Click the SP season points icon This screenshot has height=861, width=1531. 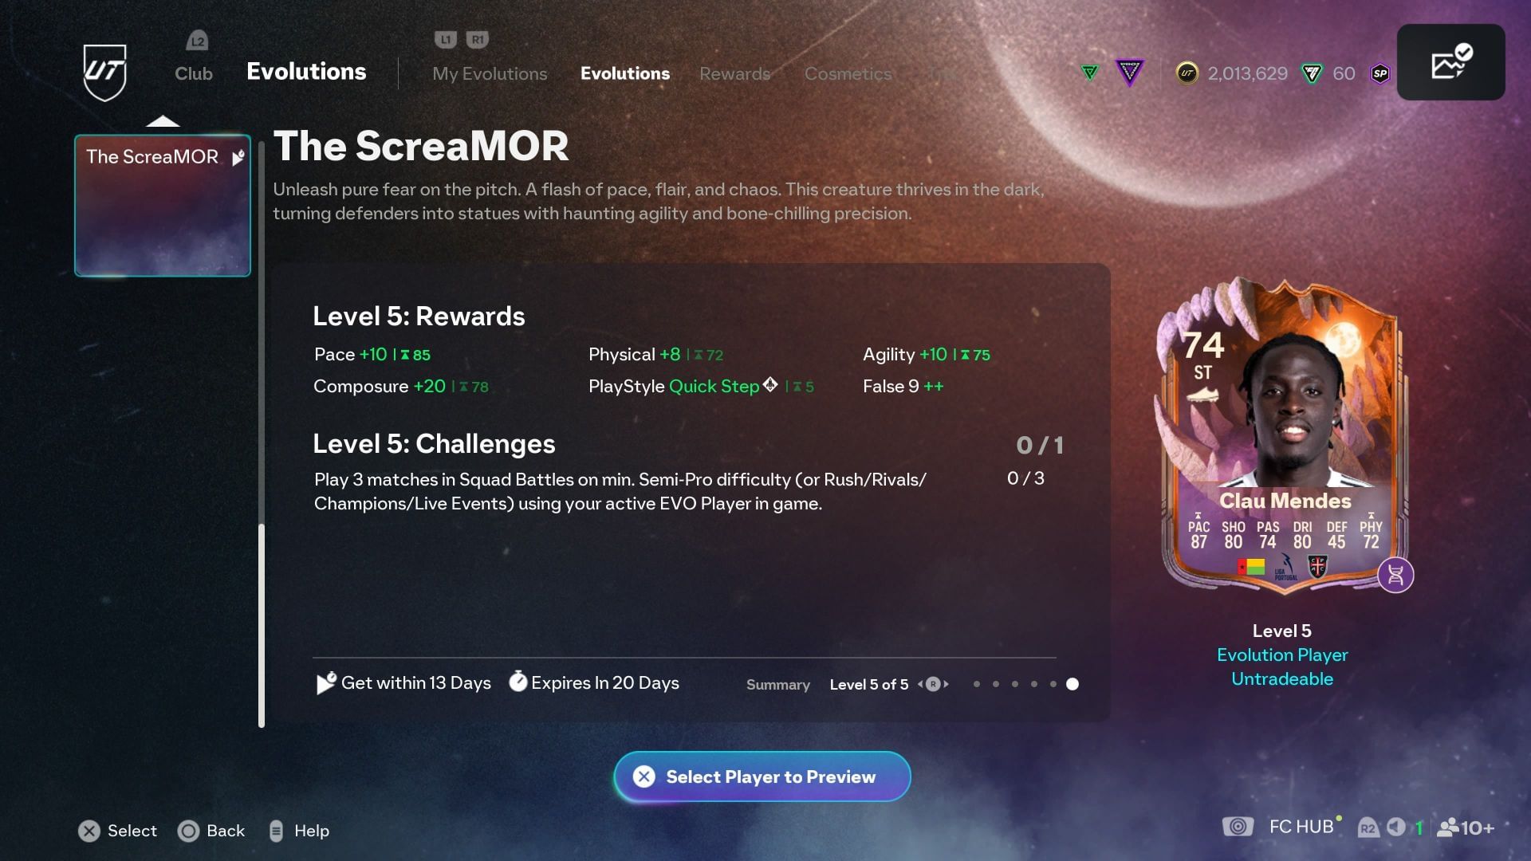click(x=1380, y=73)
